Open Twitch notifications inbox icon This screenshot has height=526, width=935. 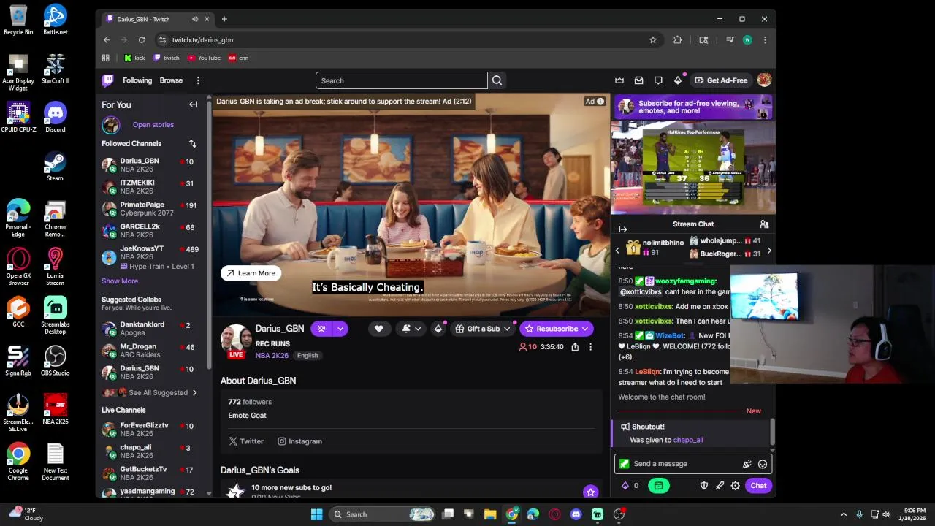pyautogui.click(x=638, y=80)
